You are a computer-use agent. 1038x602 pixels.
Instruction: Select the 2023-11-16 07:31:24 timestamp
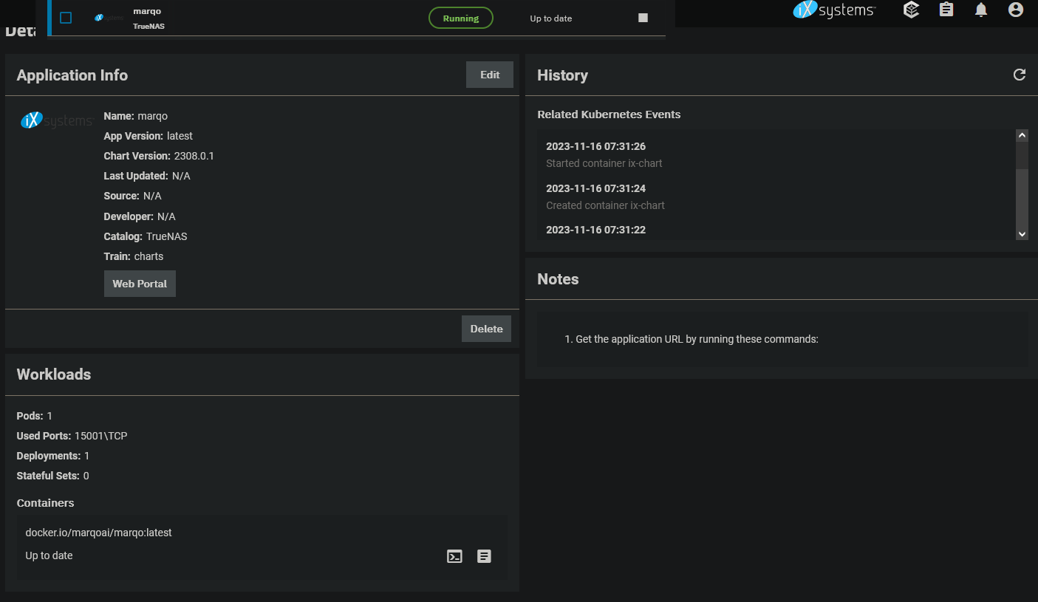tap(595, 188)
